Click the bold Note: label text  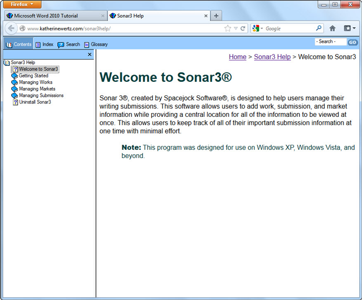click(131, 147)
